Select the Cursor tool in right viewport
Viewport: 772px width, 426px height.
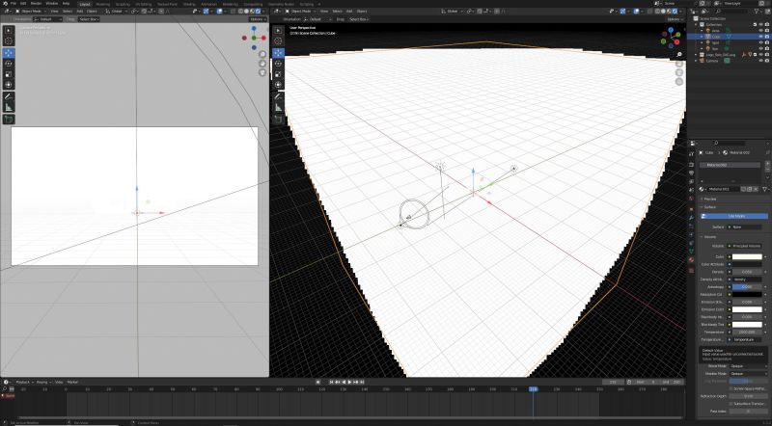tap(279, 40)
